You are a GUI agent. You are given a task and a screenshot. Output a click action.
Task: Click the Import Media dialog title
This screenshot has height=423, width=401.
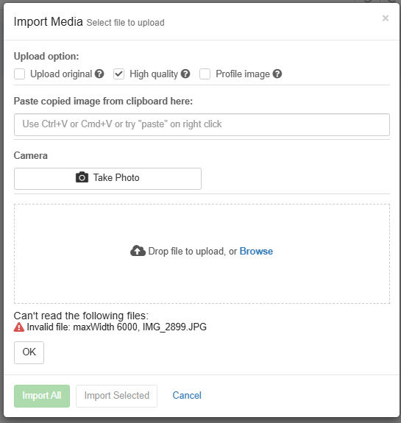48,21
